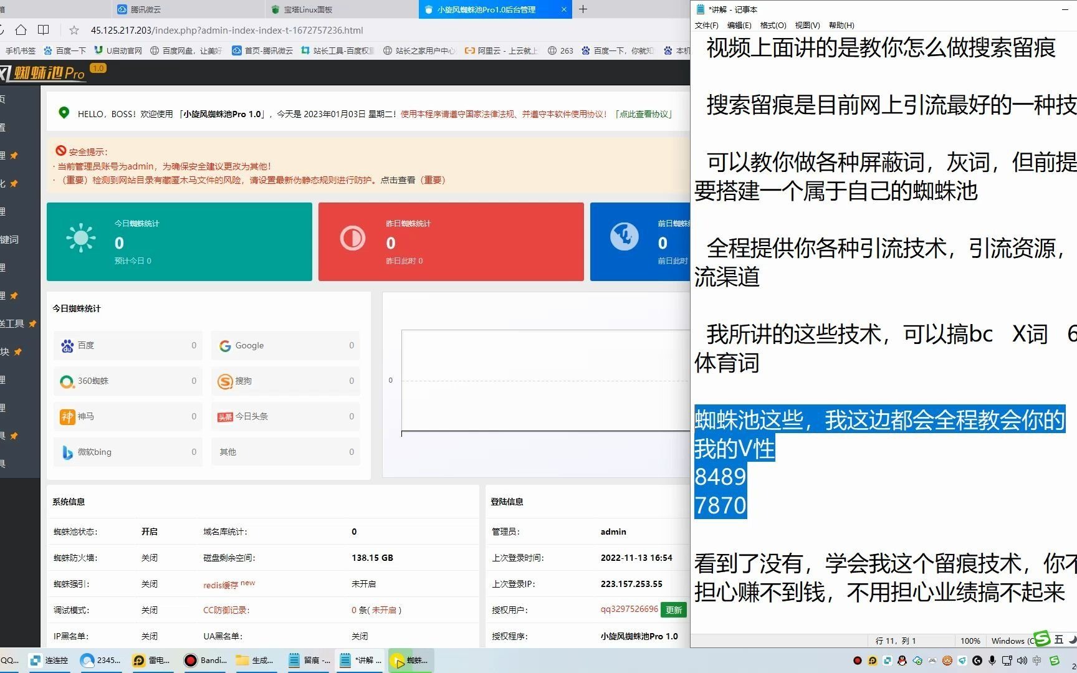Open a new browser tab with plus
The width and height of the screenshot is (1077, 673).
[x=583, y=9]
